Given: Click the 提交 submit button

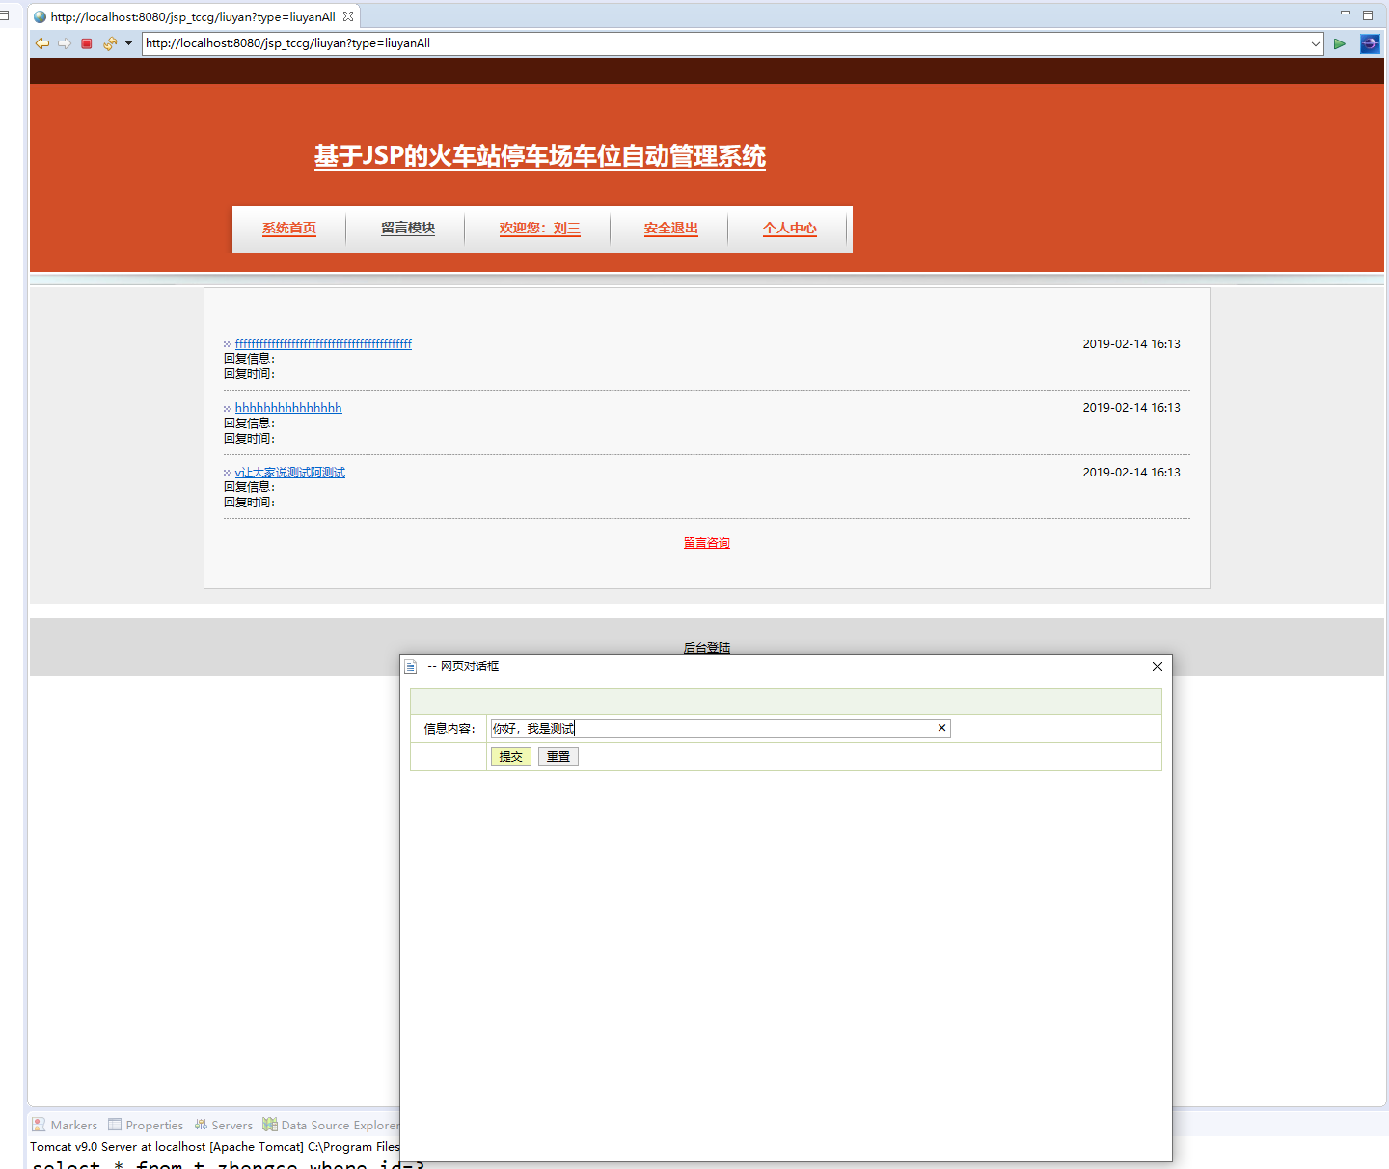Looking at the screenshot, I should (510, 757).
